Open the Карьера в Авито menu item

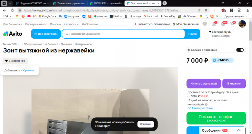[36, 24]
